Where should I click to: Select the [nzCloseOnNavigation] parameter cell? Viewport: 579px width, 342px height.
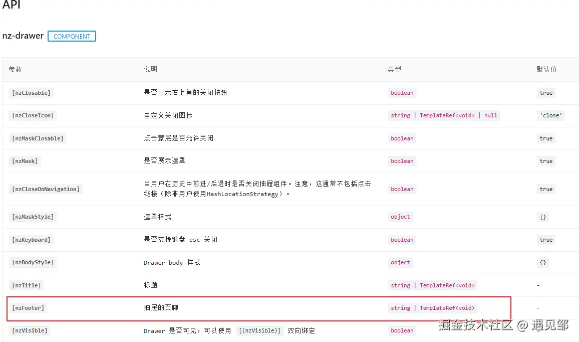(46, 189)
